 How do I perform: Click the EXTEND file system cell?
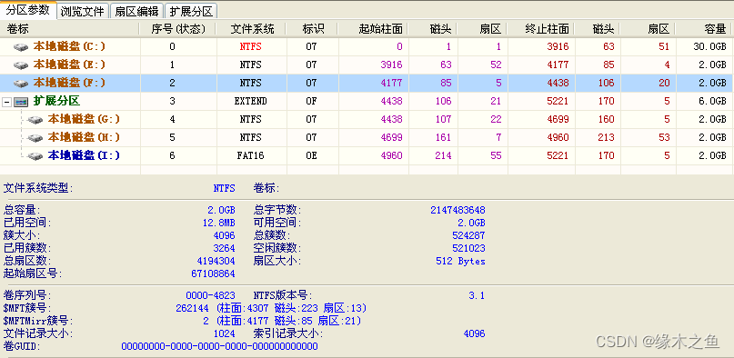coord(250,101)
